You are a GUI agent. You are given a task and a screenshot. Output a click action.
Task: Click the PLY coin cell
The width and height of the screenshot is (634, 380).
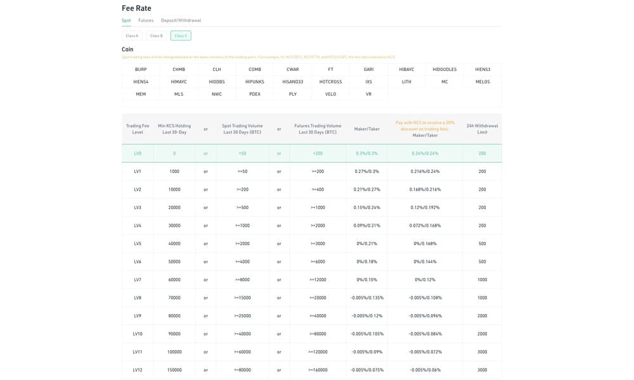point(293,94)
